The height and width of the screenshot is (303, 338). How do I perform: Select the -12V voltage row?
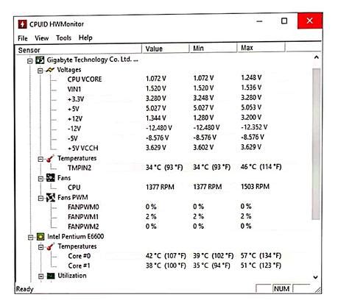(167, 128)
